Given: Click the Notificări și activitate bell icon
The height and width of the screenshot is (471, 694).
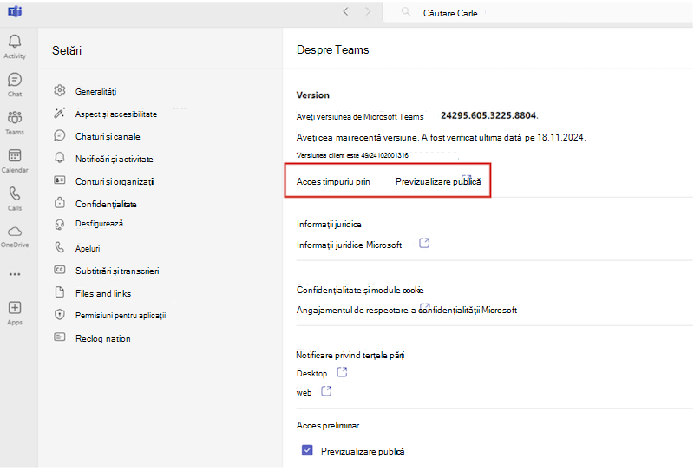Looking at the screenshot, I should click(60, 158).
